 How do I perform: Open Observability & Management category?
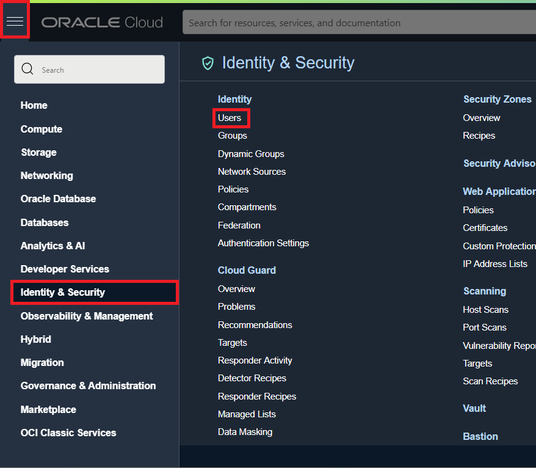(x=87, y=316)
